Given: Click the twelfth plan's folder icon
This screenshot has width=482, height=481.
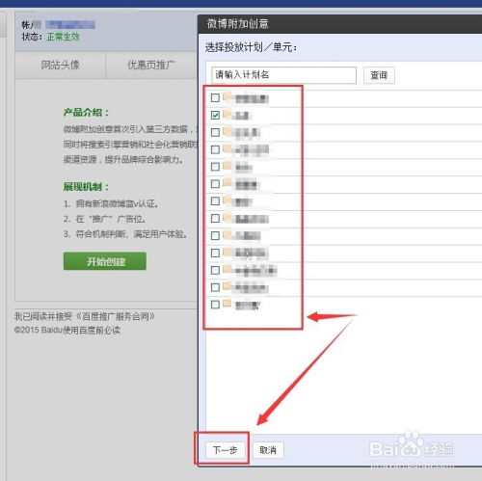Looking at the screenshot, I should [x=228, y=286].
